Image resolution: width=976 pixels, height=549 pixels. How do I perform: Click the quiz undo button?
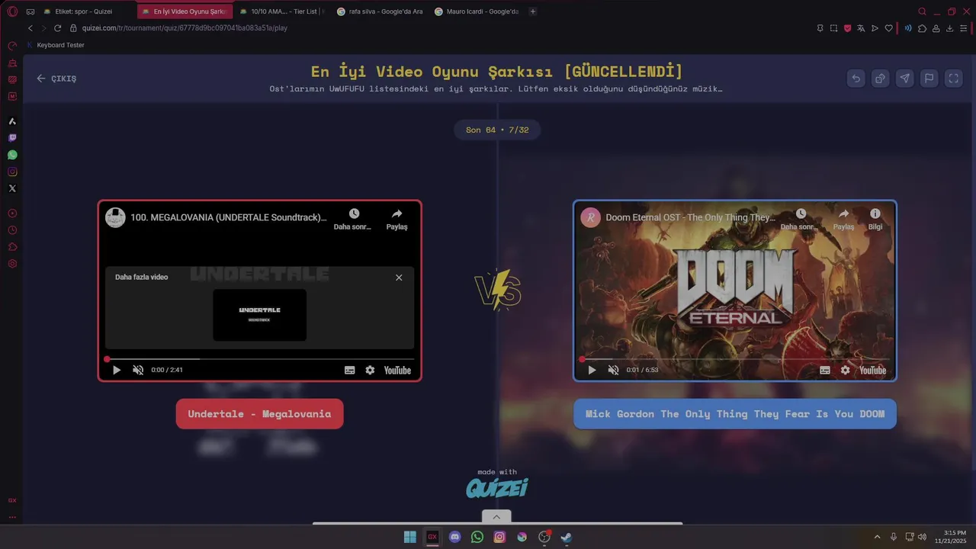[x=856, y=78]
